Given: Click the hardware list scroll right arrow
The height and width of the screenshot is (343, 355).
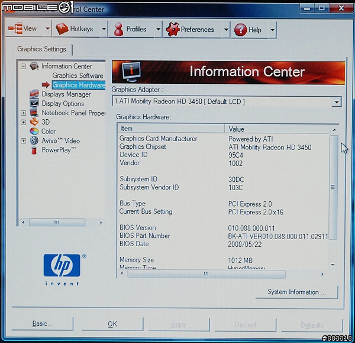Looking at the screenshot, I should [x=322, y=275].
